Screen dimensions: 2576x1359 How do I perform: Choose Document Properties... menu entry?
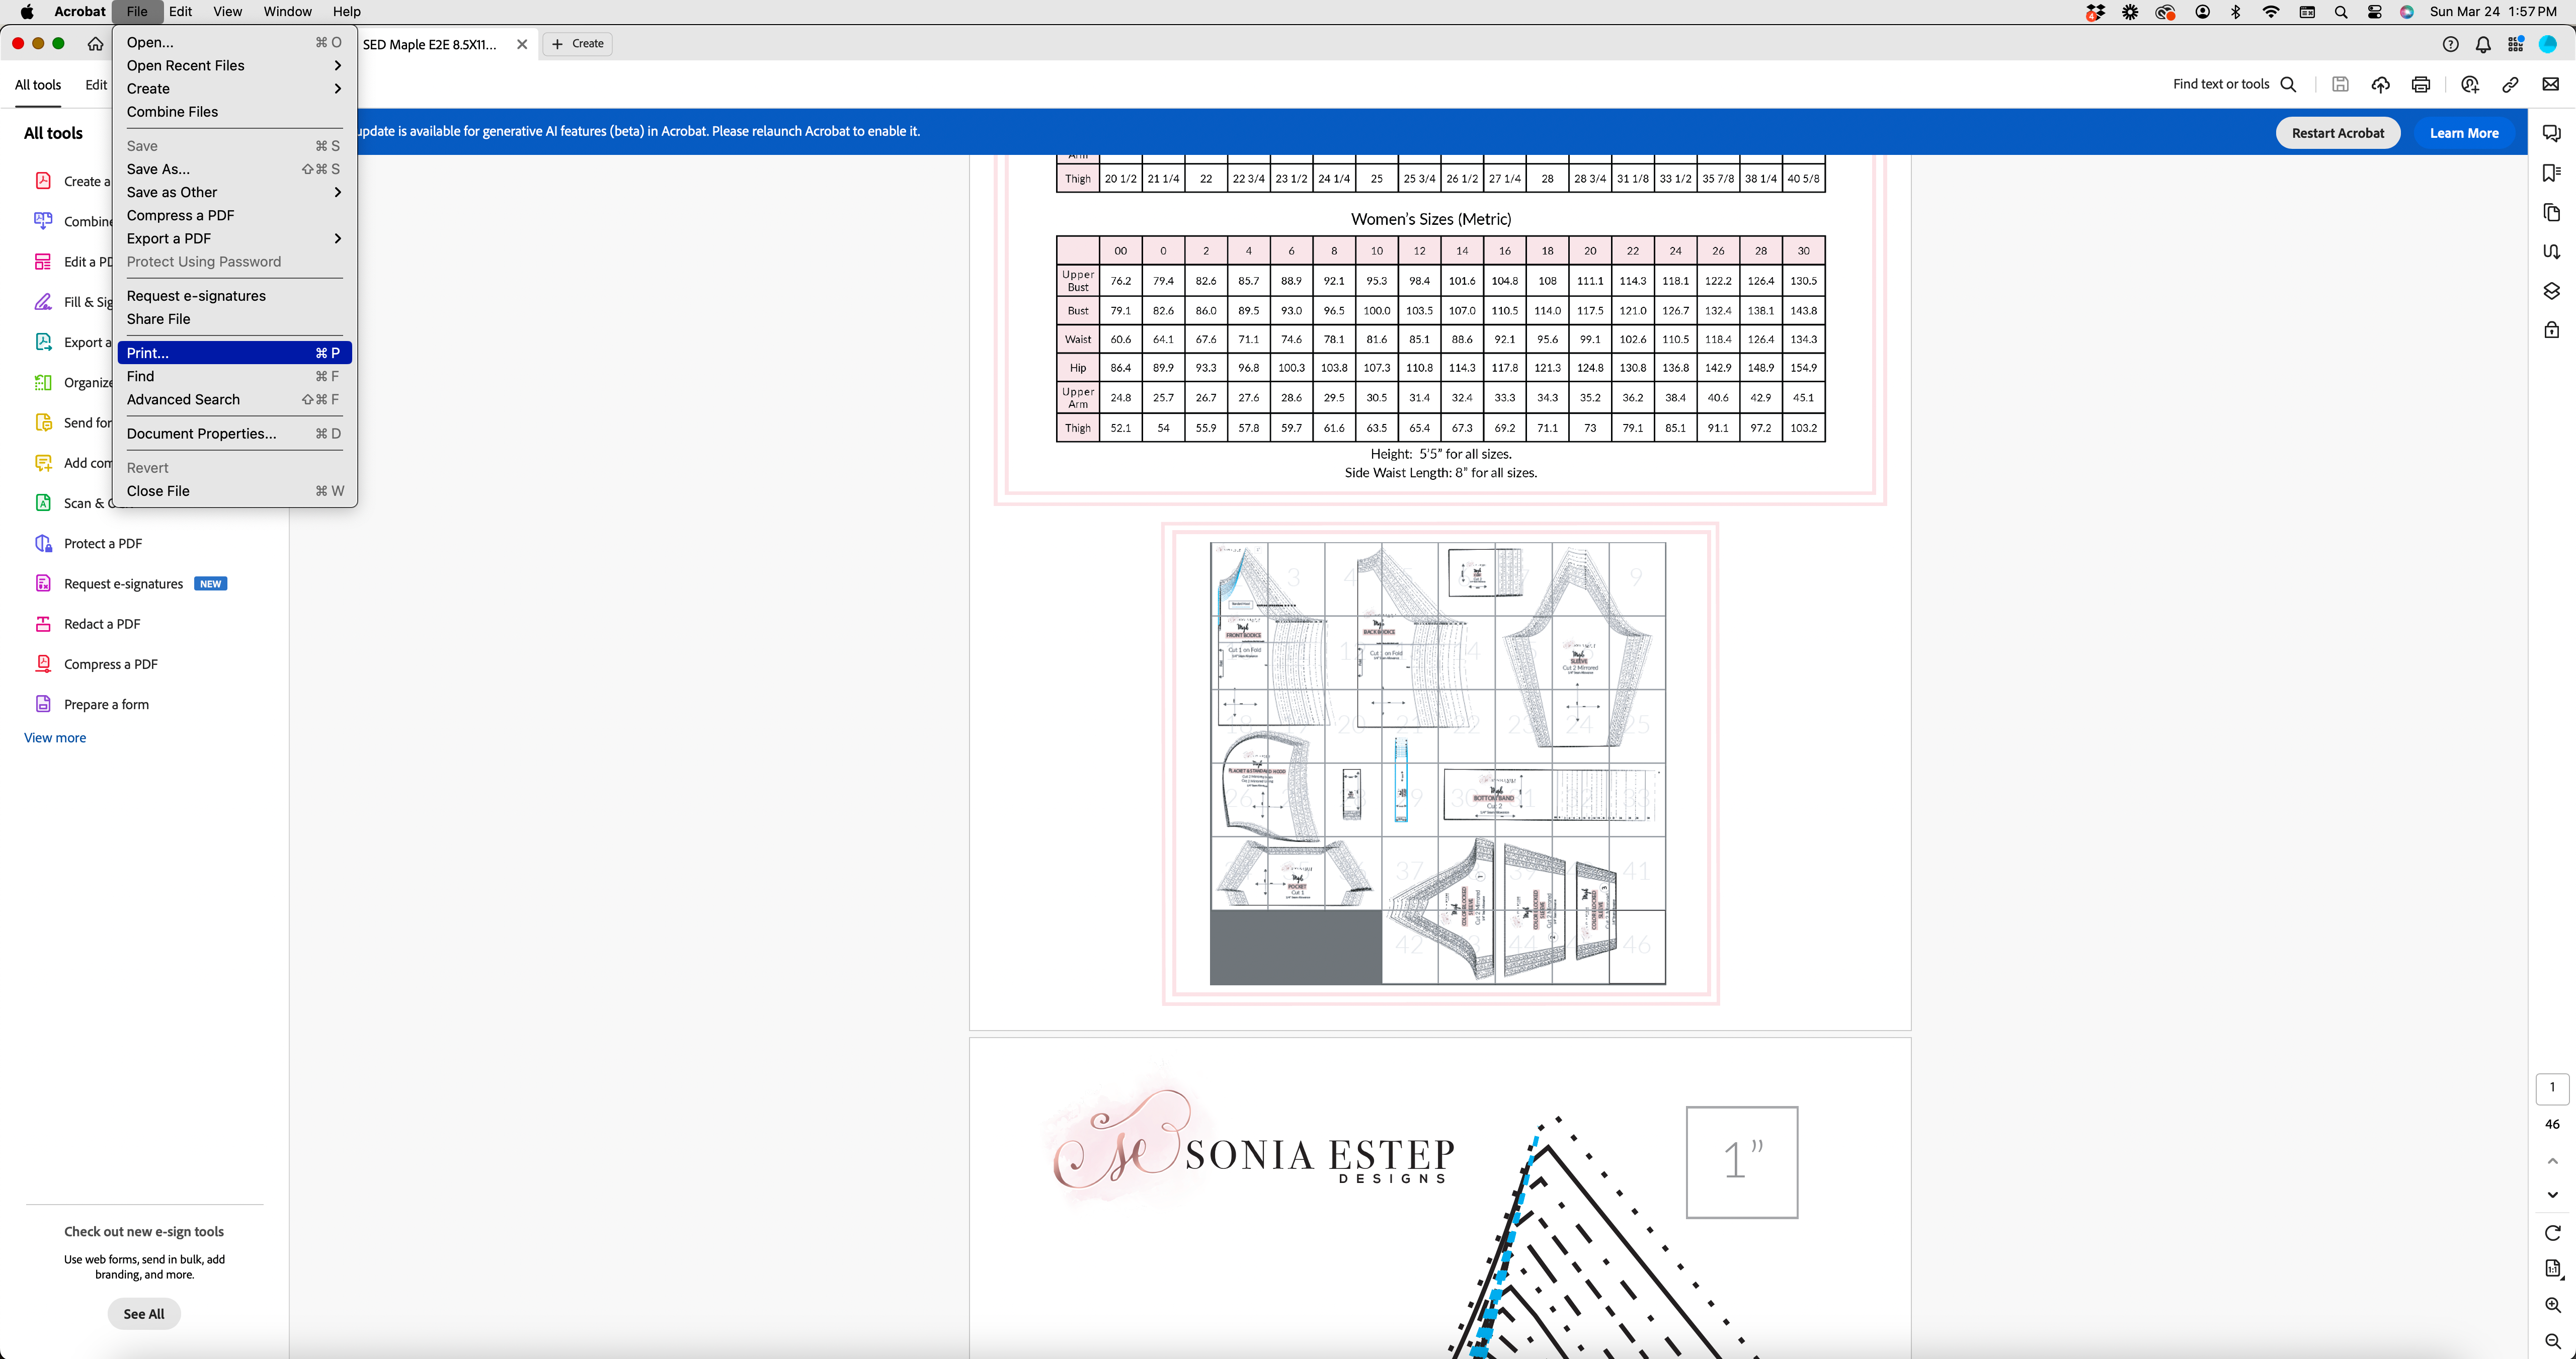(x=202, y=433)
